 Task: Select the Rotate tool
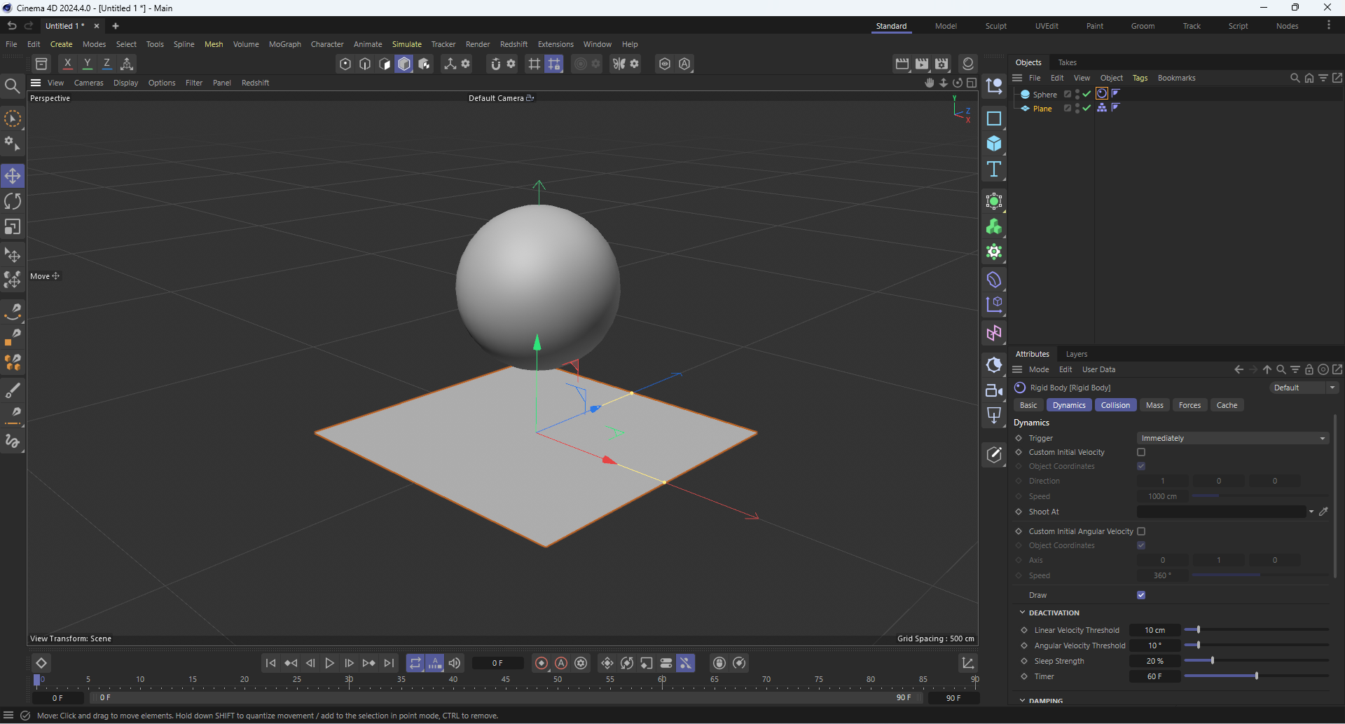[13, 201]
